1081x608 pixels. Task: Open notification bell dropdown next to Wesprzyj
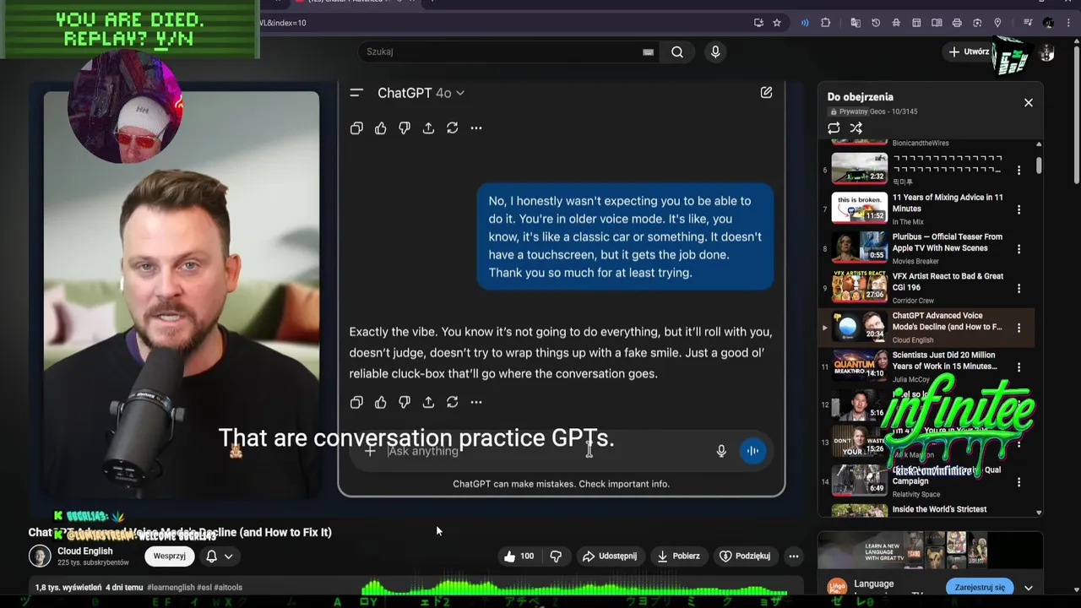(219, 556)
